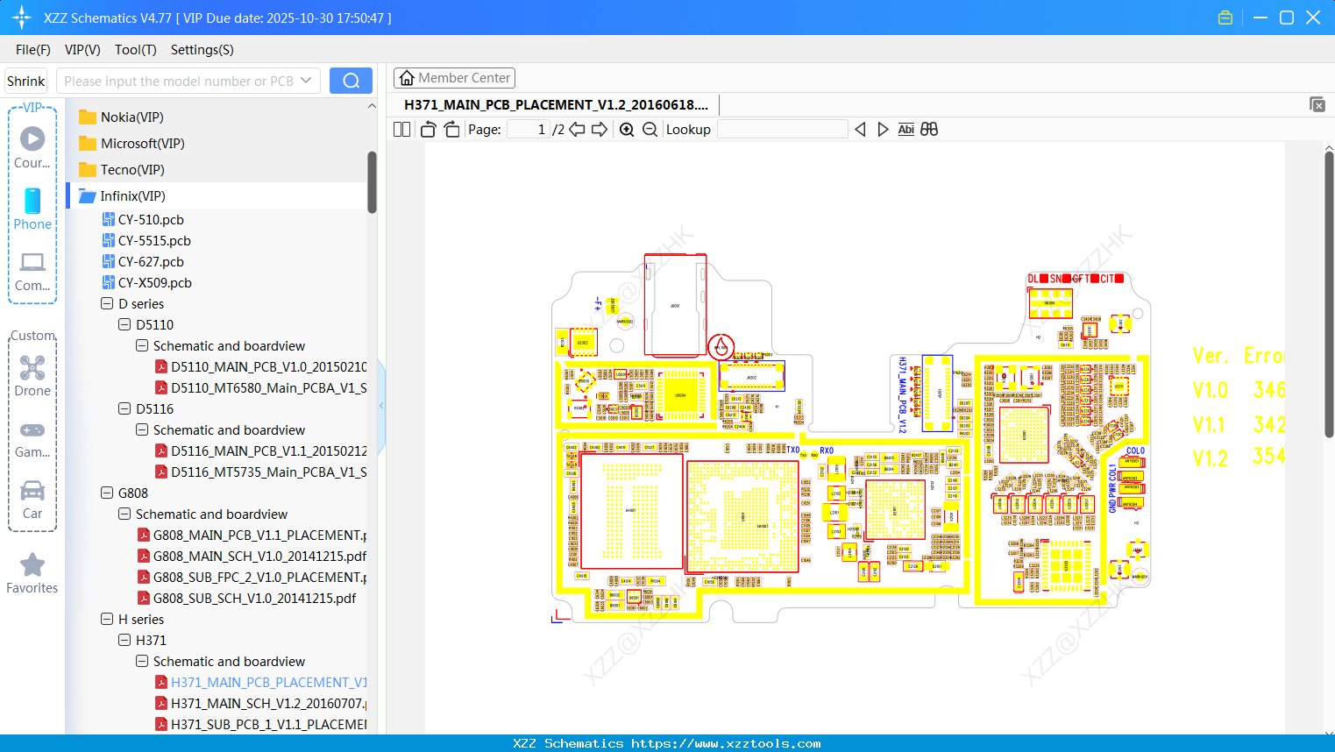Click the zoom out magnifier icon
Image resolution: width=1335 pixels, height=752 pixels.
click(650, 129)
